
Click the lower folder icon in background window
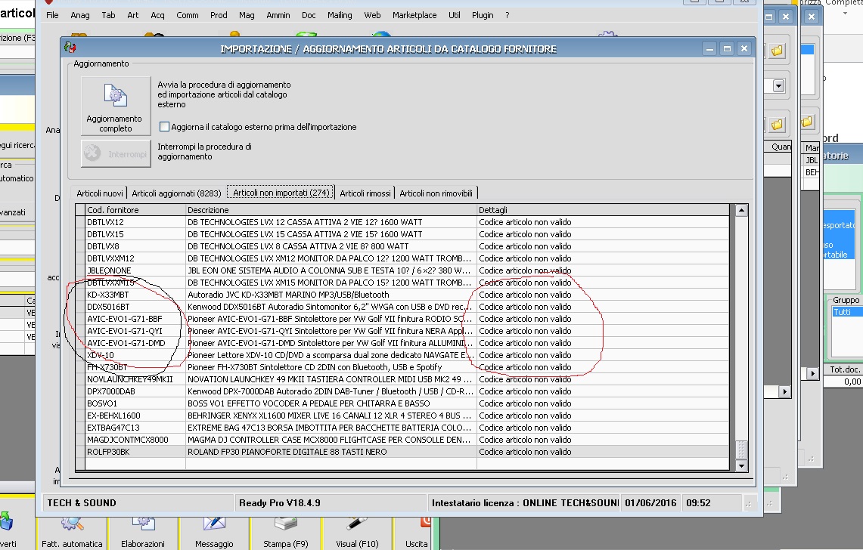(777, 125)
